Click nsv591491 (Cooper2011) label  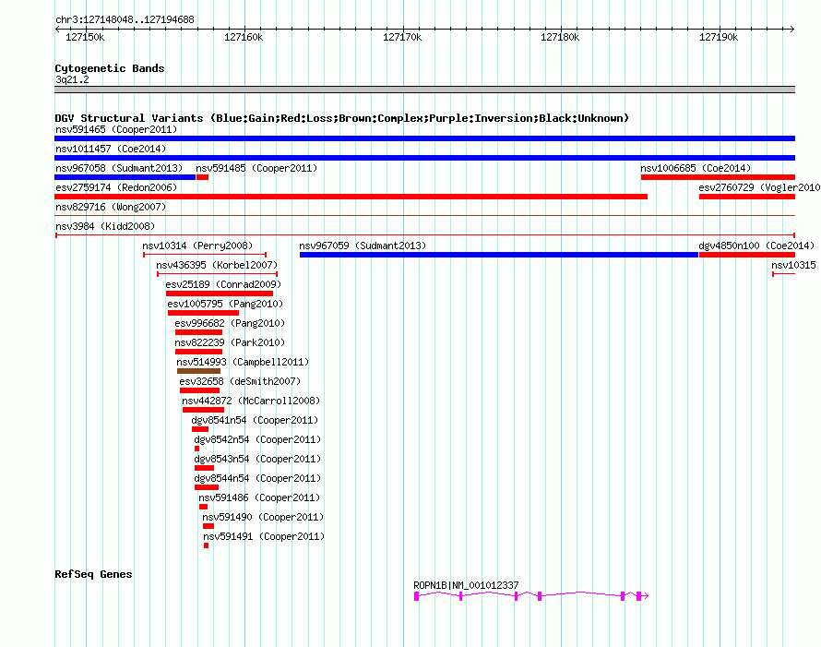coord(264,536)
